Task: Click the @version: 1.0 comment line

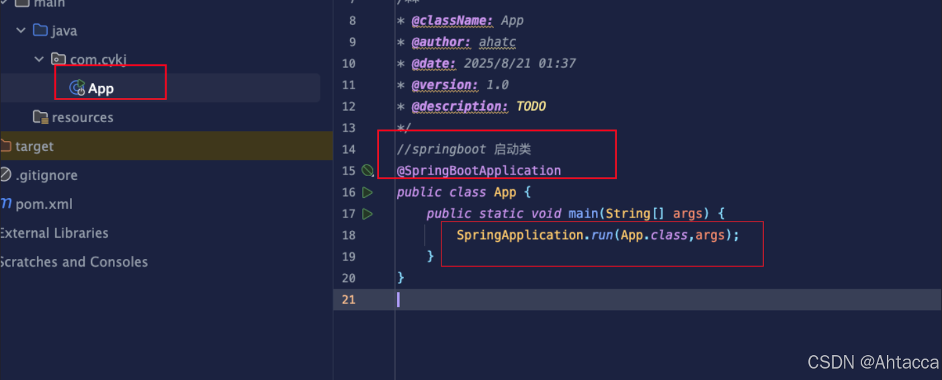Action: (453, 85)
